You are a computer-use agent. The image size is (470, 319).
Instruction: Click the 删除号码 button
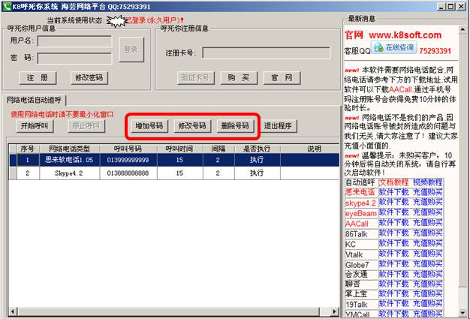[235, 126]
